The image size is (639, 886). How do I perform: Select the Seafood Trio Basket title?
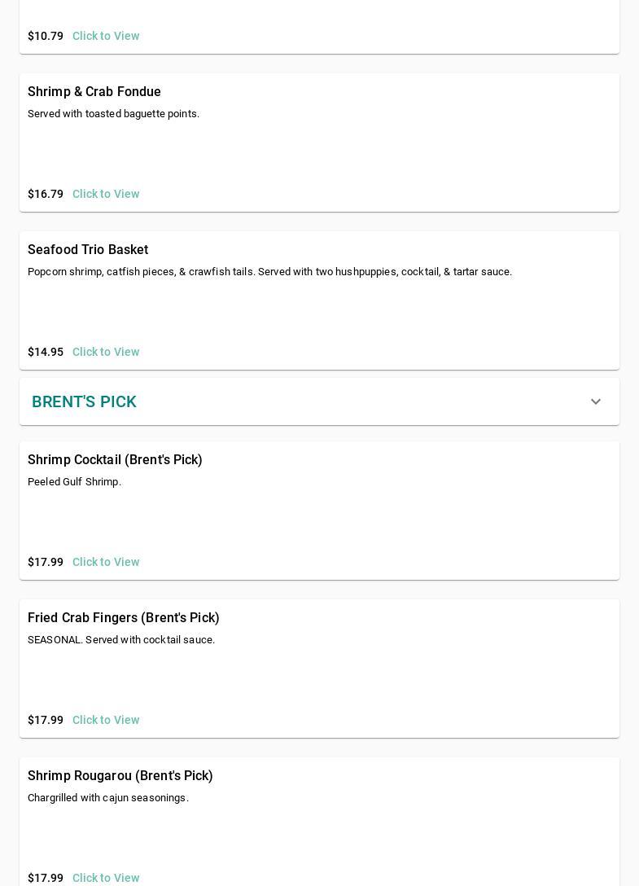point(88,250)
